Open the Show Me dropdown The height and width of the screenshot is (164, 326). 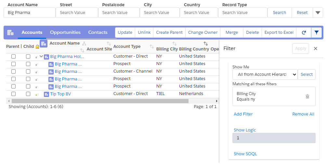(265, 75)
